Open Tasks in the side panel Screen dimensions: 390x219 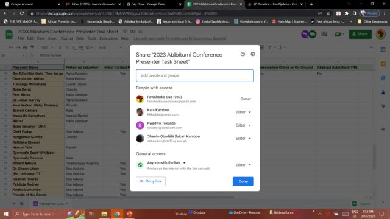click(383, 78)
